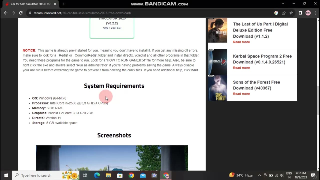Screen dimensions: 320x180
Task: Open Task View on taskbar
Action: click(85, 175)
